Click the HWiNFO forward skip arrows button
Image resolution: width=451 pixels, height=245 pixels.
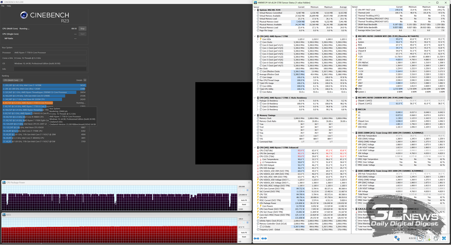(x=264, y=238)
